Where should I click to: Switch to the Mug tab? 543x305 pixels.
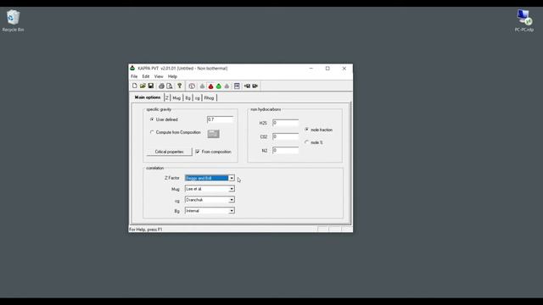tap(176, 98)
